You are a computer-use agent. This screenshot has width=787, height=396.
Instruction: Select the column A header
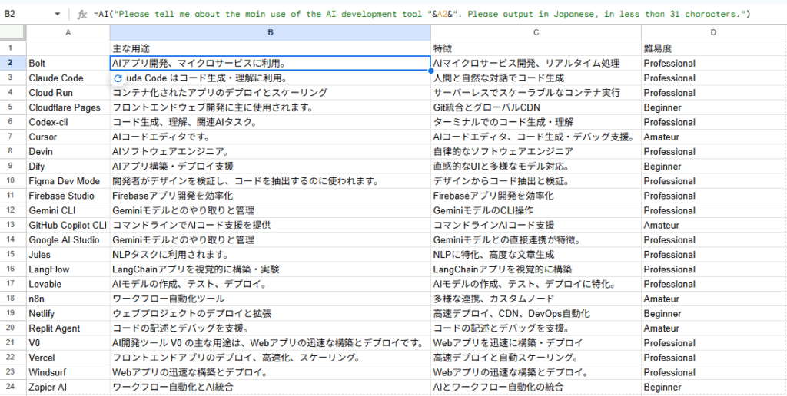[x=68, y=32]
